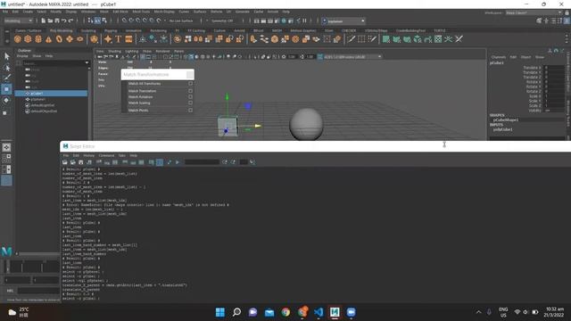Click polyCube1 under INPUTS in Channel Box
The image size is (571, 321).
pyautogui.click(x=502, y=129)
